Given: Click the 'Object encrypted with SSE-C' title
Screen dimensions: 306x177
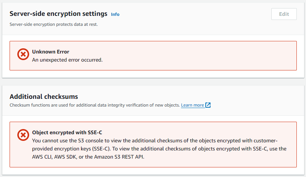Looking at the screenshot, I should [67, 132].
